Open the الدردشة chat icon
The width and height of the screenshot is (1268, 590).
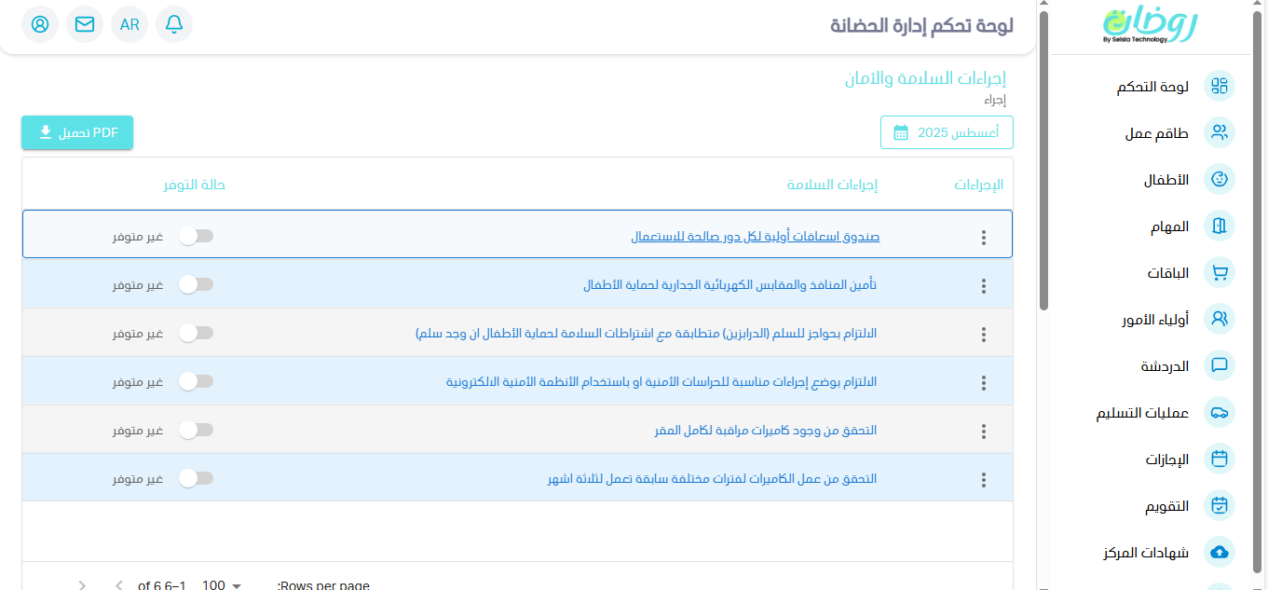click(1219, 365)
